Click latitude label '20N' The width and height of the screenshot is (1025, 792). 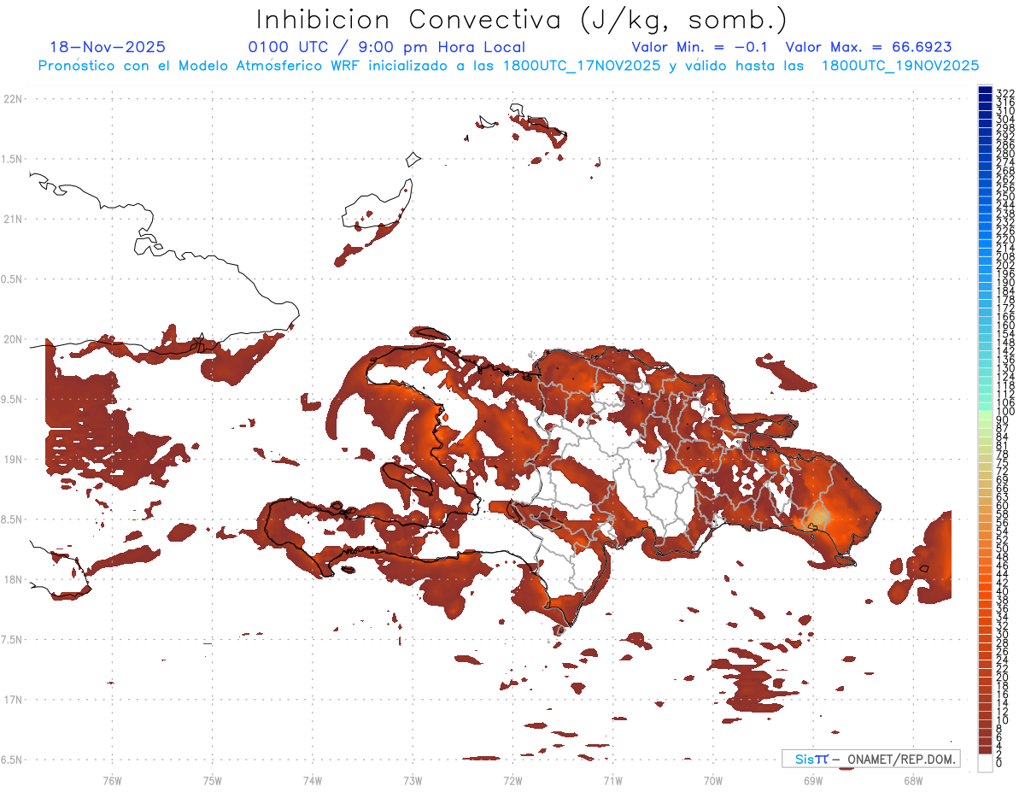click(x=12, y=339)
